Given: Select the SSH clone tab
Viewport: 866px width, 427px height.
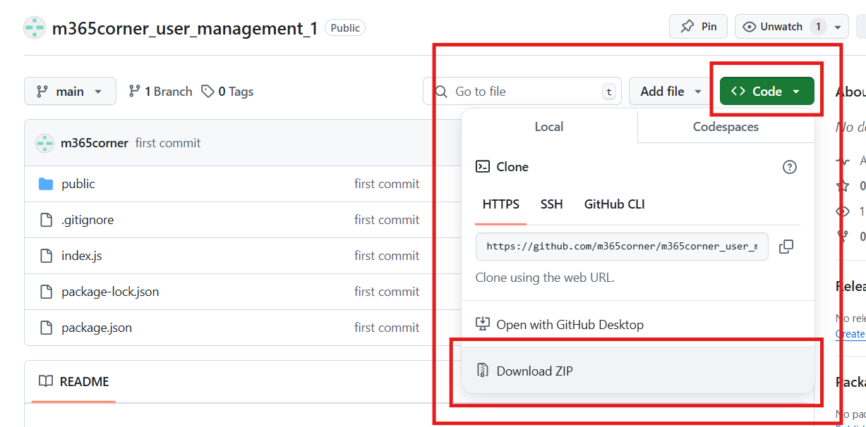Looking at the screenshot, I should coord(552,204).
